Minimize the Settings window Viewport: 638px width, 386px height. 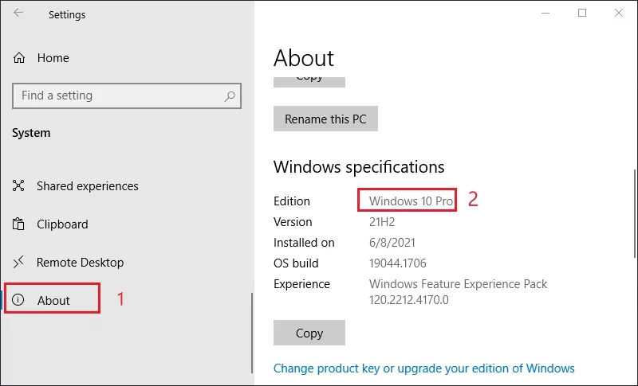pyautogui.click(x=545, y=13)
